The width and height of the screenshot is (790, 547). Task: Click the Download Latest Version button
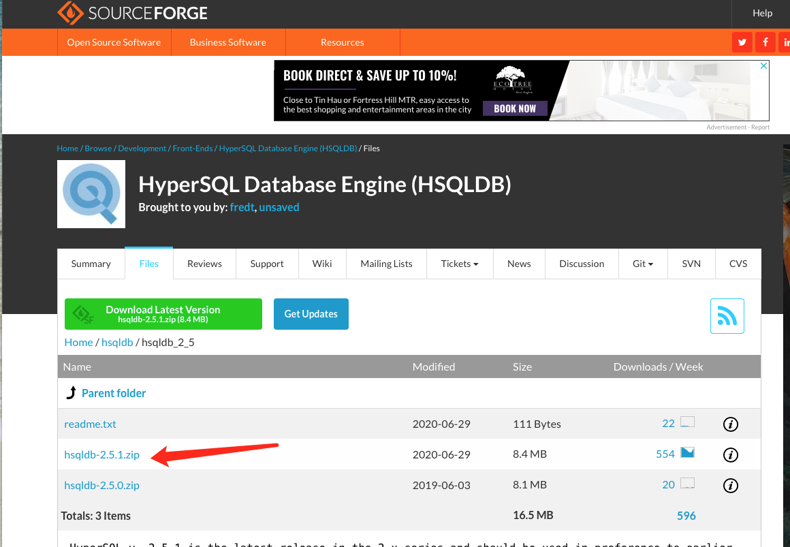coord(163,314)
